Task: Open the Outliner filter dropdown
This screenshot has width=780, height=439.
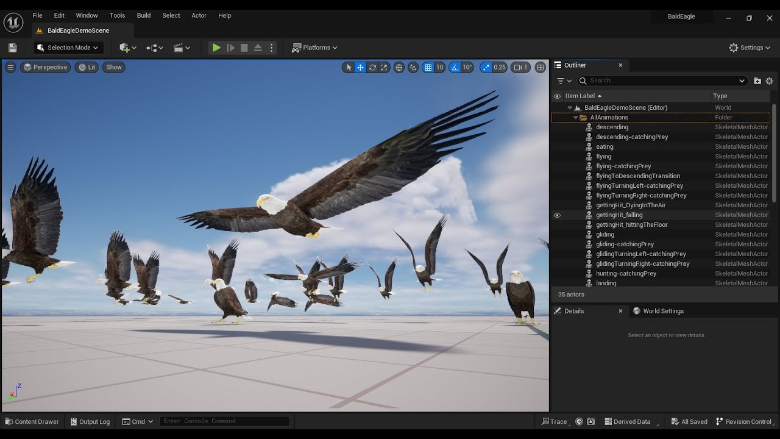Action: [x=564, y=80]
